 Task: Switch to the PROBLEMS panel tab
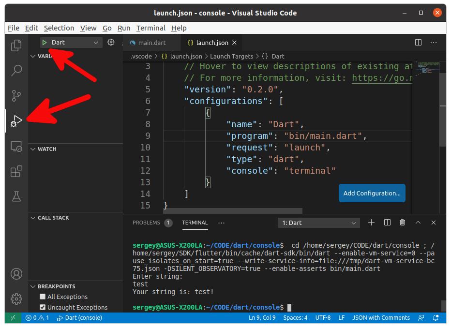[146, 223]
